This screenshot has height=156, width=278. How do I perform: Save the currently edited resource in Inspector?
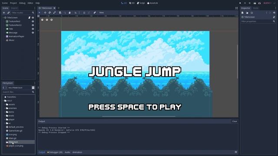tap(252, 13)
